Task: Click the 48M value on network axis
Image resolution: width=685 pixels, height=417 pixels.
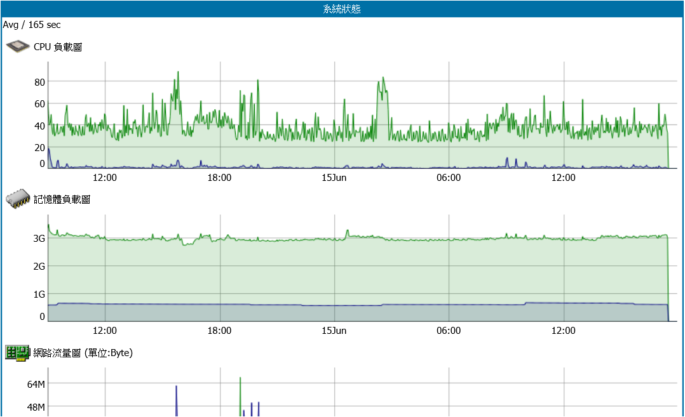Action: tap(36, 407)
